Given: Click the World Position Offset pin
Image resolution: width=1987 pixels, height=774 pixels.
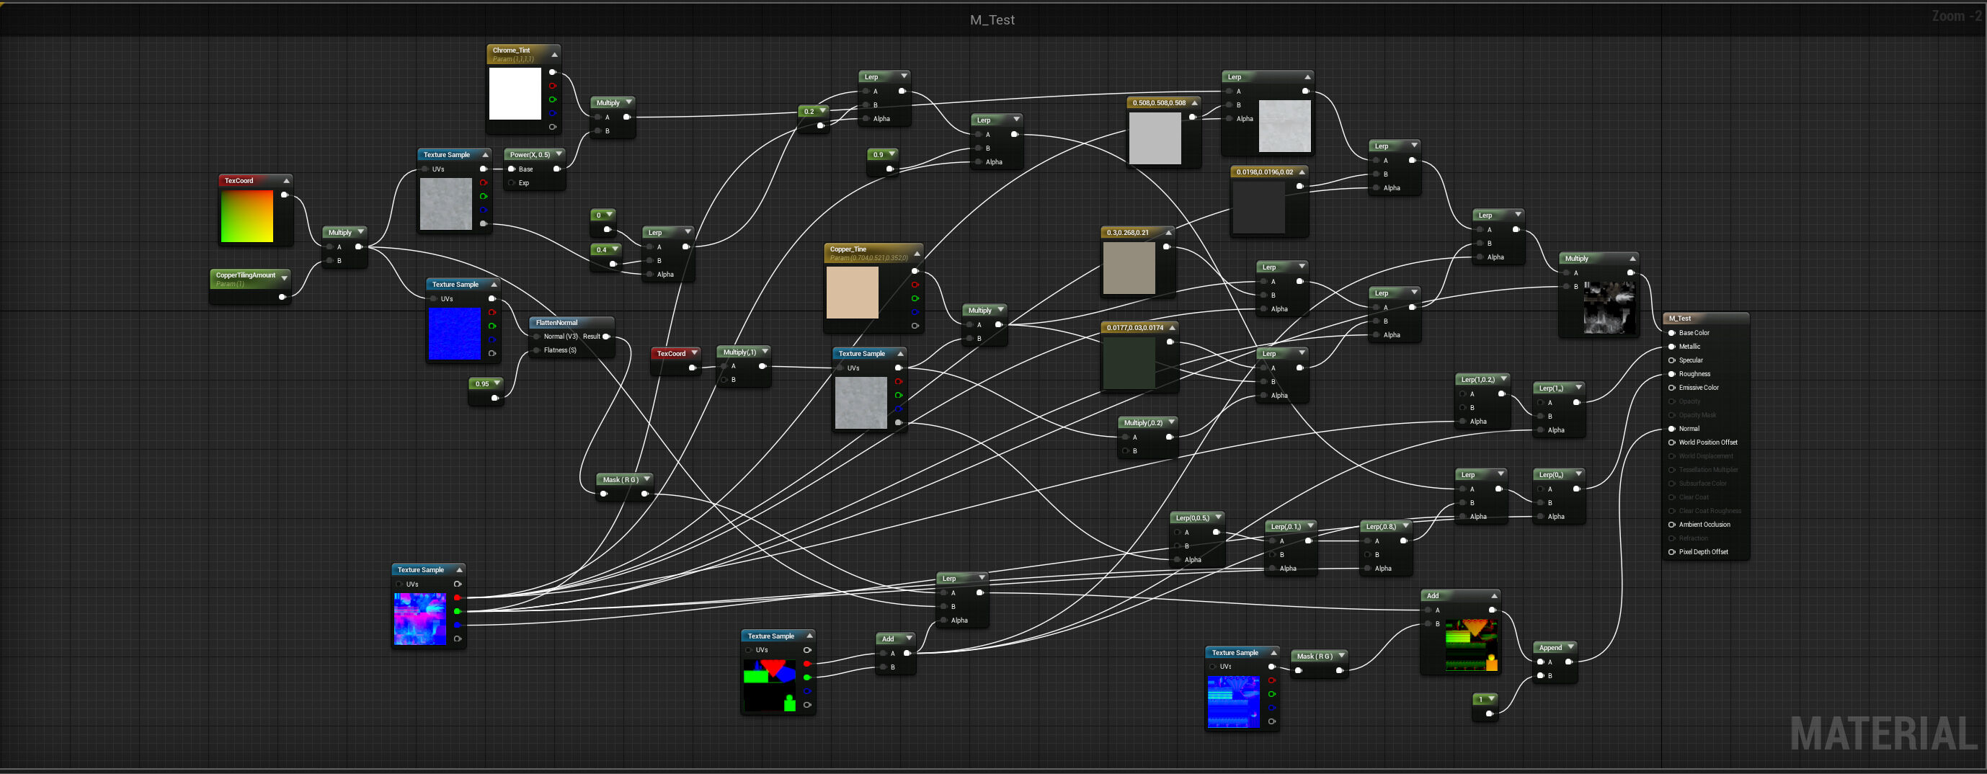Looking at the screenshot, I should [x=1671, y=442].
